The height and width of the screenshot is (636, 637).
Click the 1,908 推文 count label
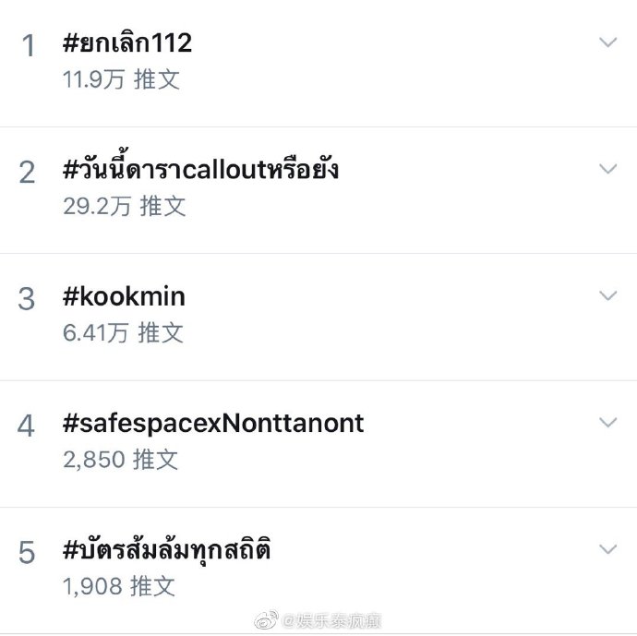[x=119, y=586]
